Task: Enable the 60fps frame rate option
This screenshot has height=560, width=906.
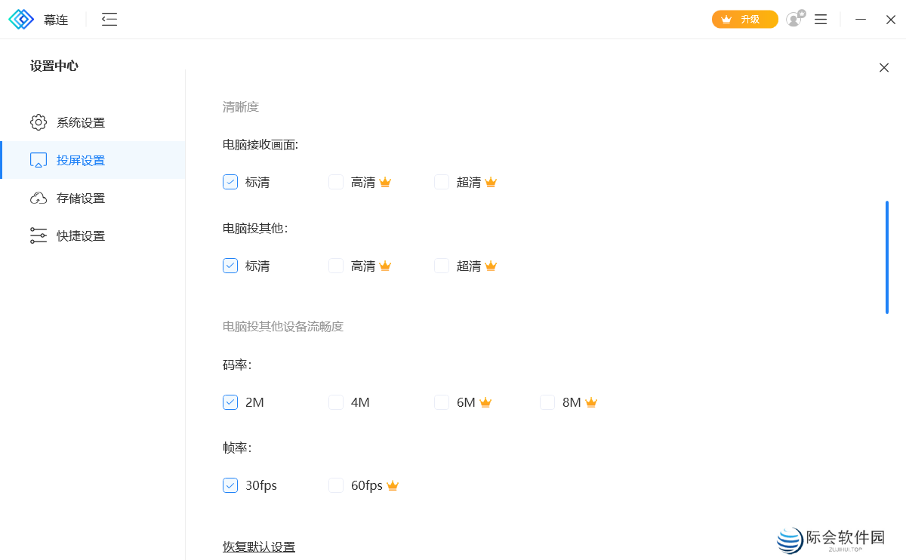Action: coord(335,485)
